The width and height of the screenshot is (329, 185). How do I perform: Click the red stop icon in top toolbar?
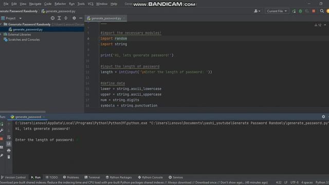click(x=314, y=11)
